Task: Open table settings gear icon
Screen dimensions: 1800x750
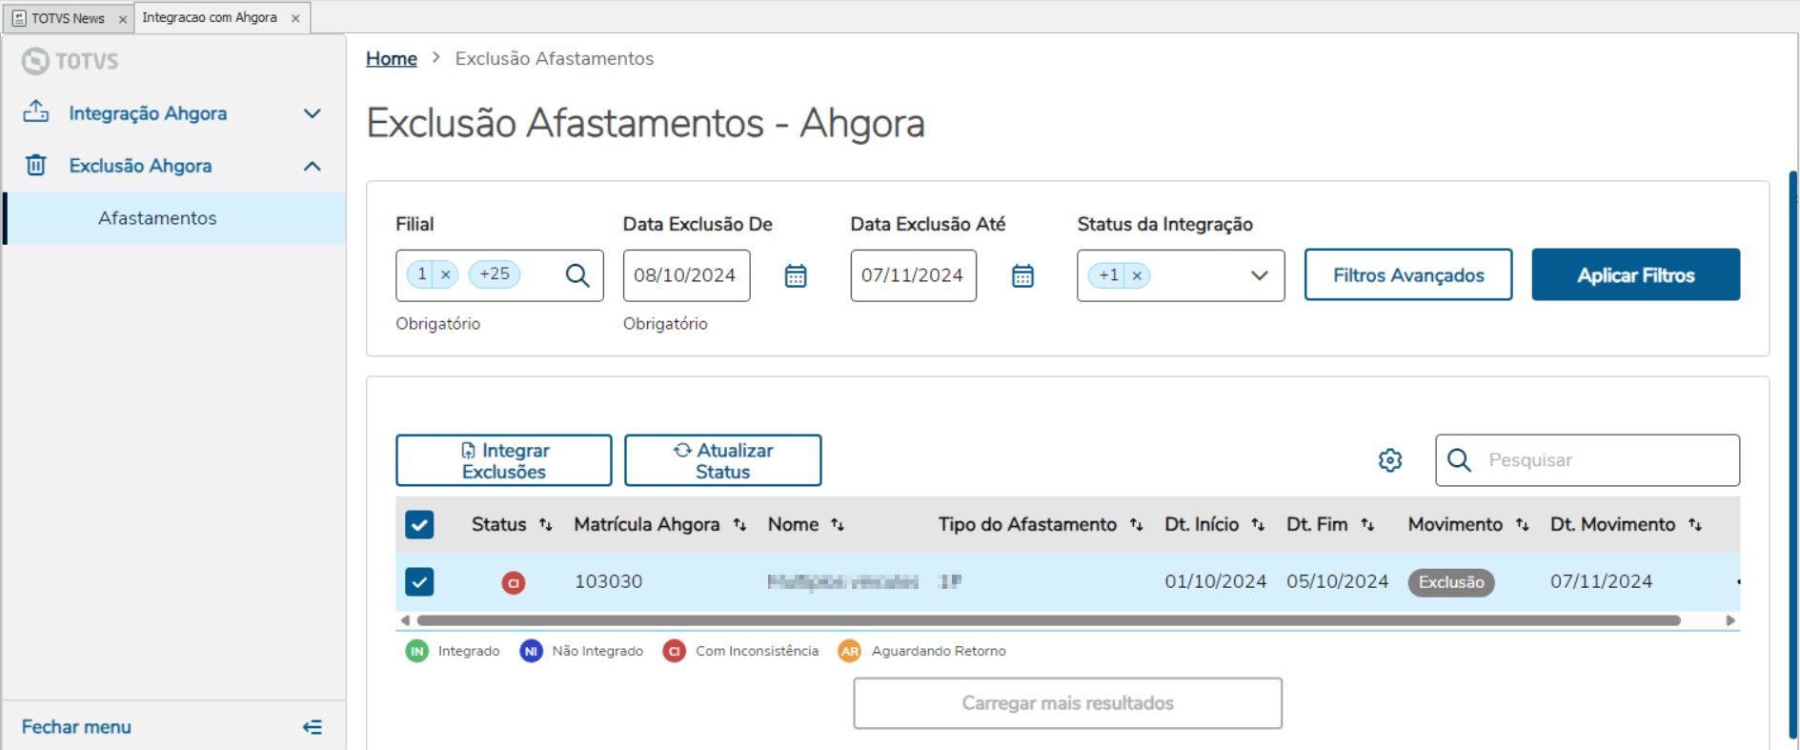Action: tap(1390, 460)
